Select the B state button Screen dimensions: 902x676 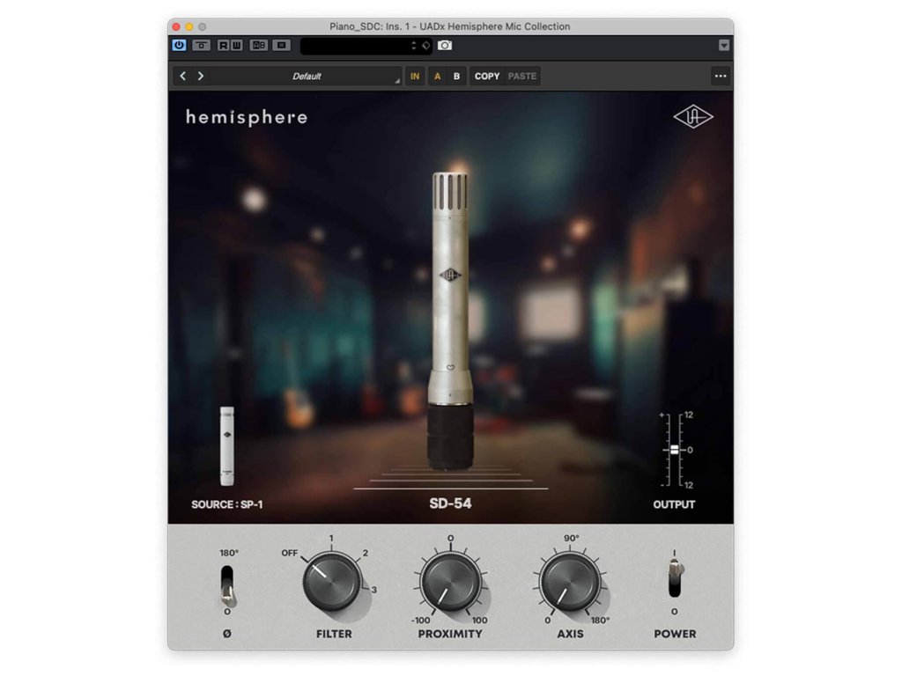[x=456, y=76]
